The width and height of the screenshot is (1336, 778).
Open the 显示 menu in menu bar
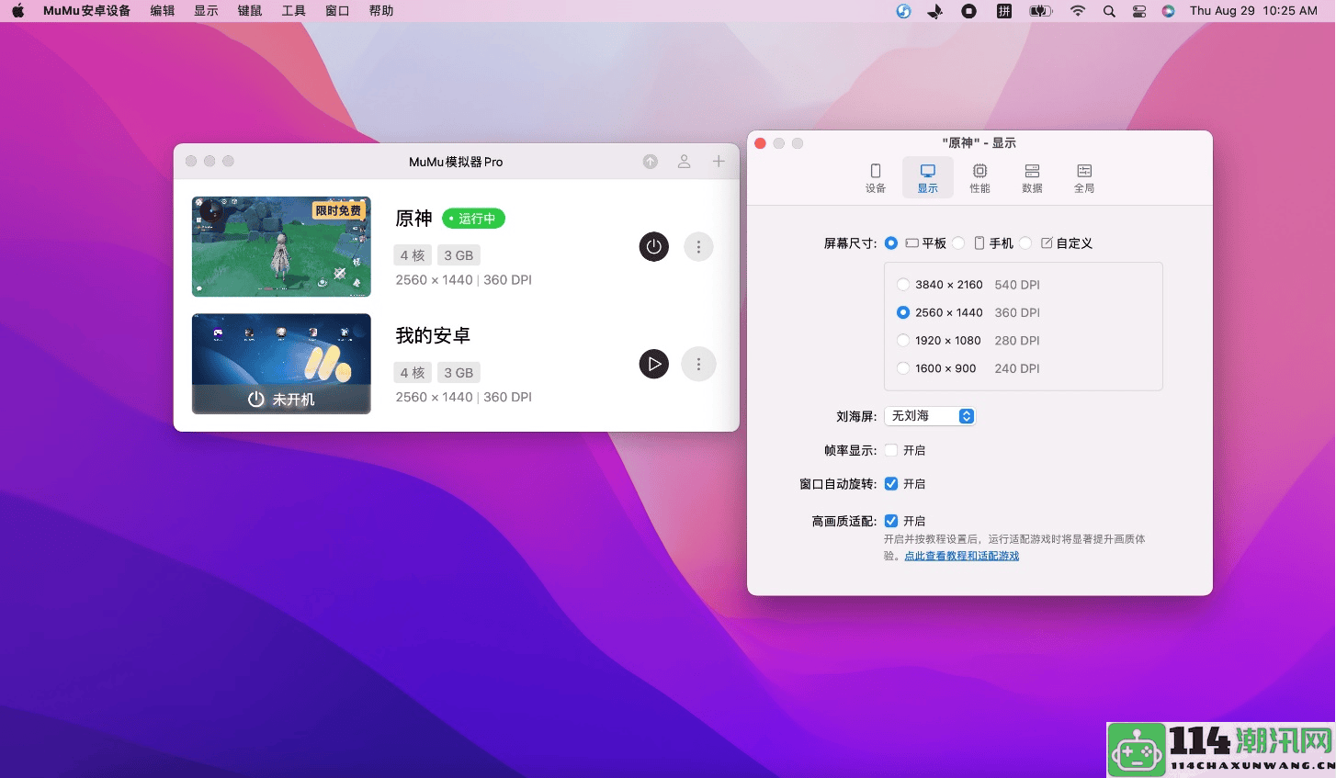tap(206, 11)
